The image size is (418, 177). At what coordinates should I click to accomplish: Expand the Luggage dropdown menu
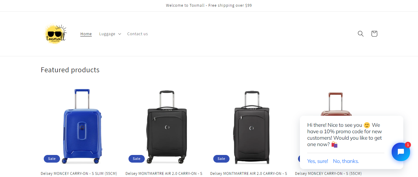click(107, 34)
